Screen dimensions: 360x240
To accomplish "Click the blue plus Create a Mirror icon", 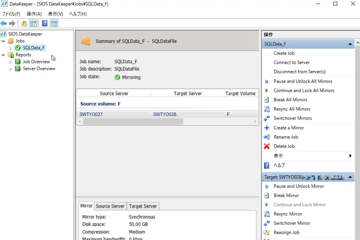I will [x=267, y=128].
